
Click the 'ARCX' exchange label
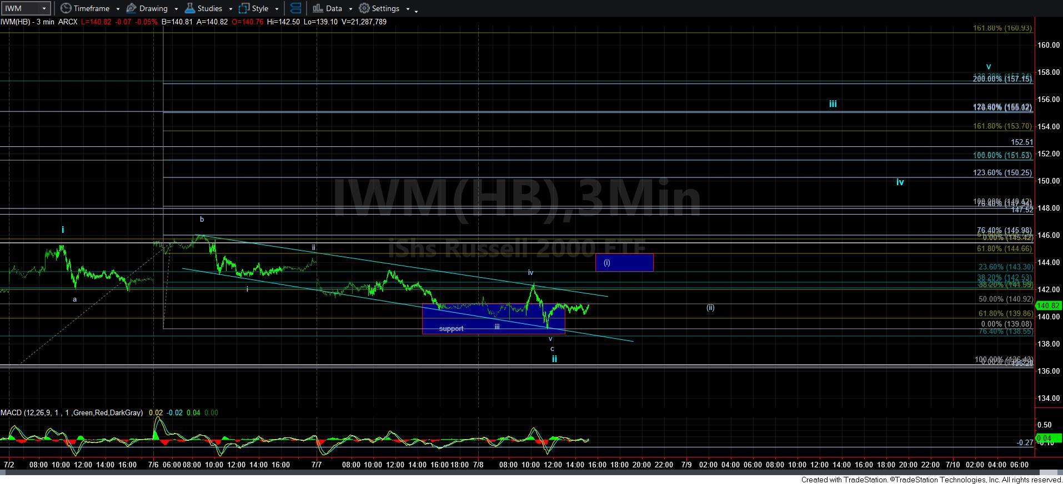[68, 22]
